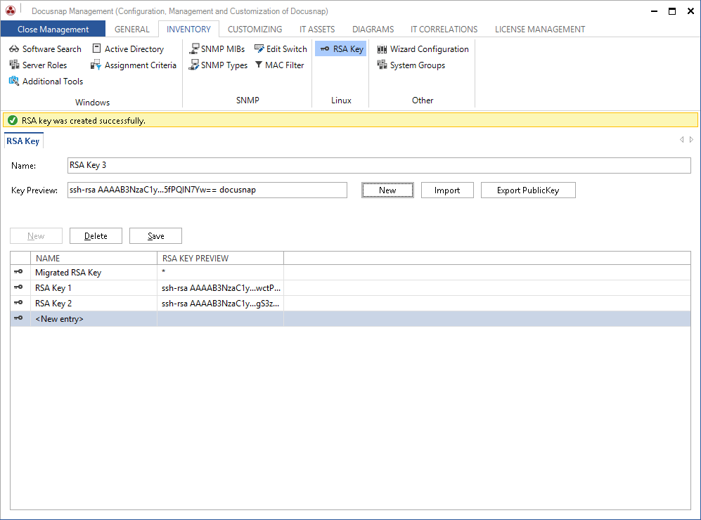Viewport: 701px width, 520px height.
Task: Click RSA Key 2 preview cell ending gS3z
Action: pyautogui.click(x=221, y=304)
